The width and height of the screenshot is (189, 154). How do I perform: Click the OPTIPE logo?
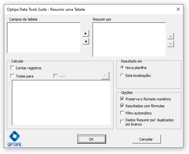[x=14, y=139]
